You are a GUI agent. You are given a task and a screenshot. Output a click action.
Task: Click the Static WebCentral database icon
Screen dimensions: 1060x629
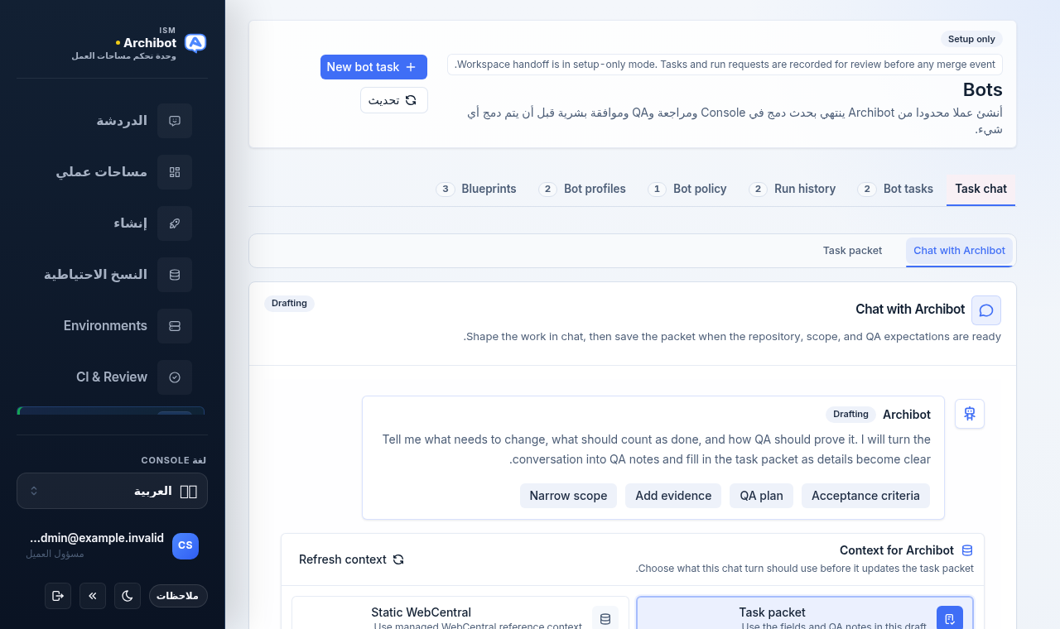click(605, 619)
